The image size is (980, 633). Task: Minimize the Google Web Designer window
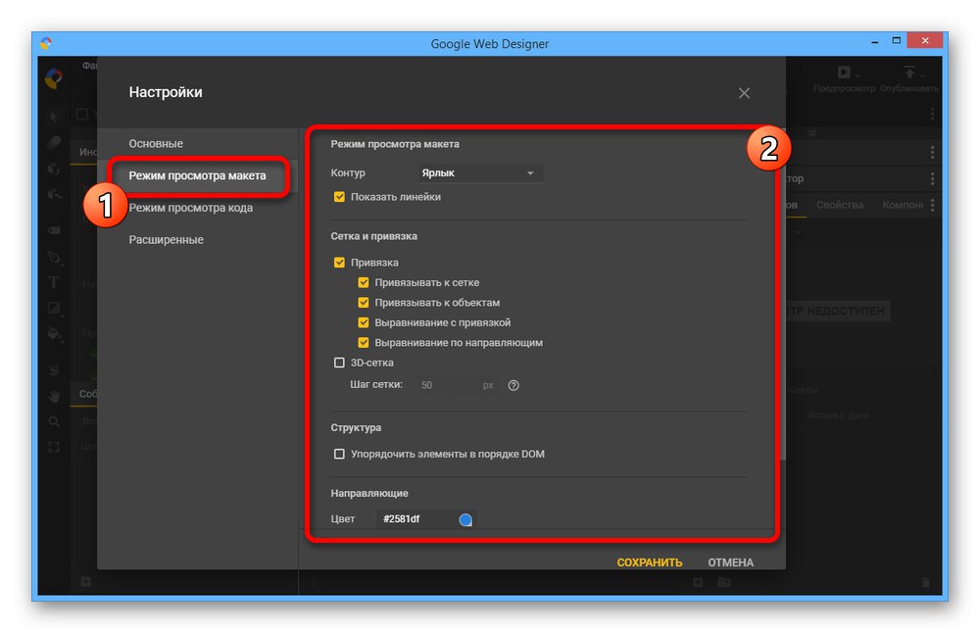[x=874, y=41]
